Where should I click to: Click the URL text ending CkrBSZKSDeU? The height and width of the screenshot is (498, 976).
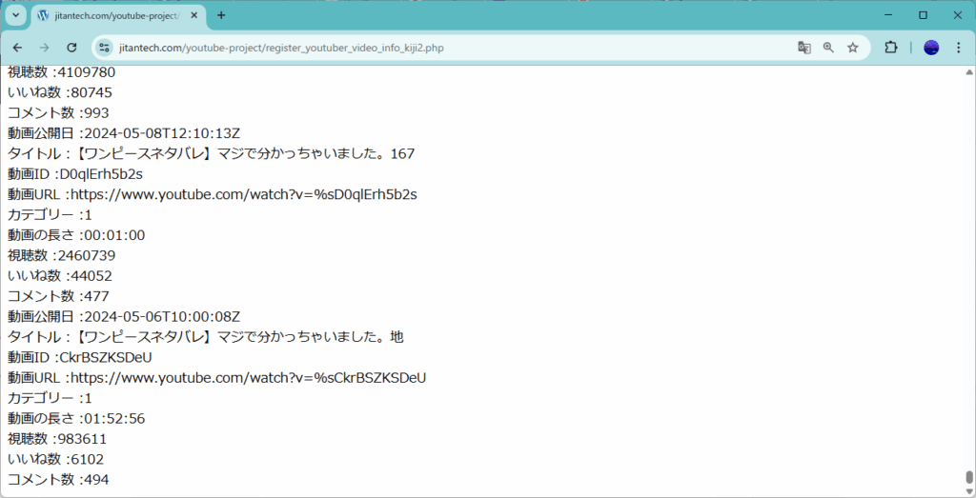click(x=217, y=378)
